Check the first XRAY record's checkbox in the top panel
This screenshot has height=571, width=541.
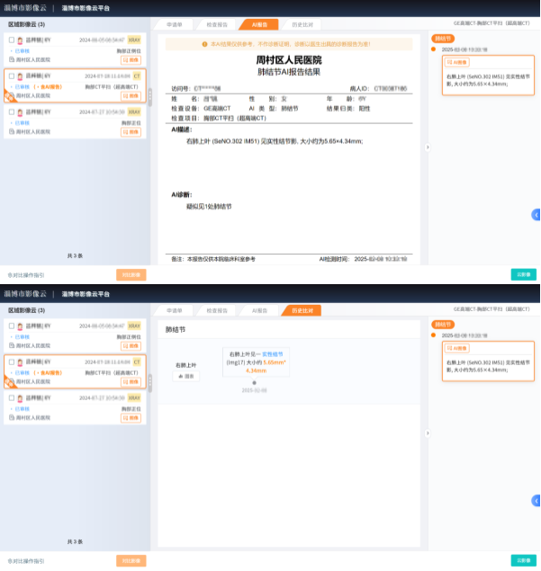[12, 40]
